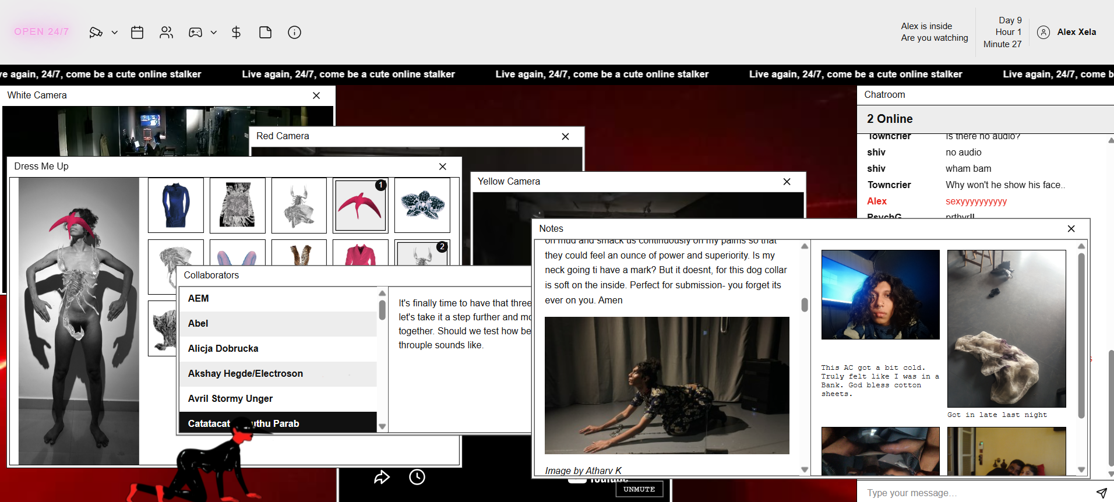The image size is (1114, 502).
Task: Open the kneeling performer photo in Notes
Action: [667, 386]
